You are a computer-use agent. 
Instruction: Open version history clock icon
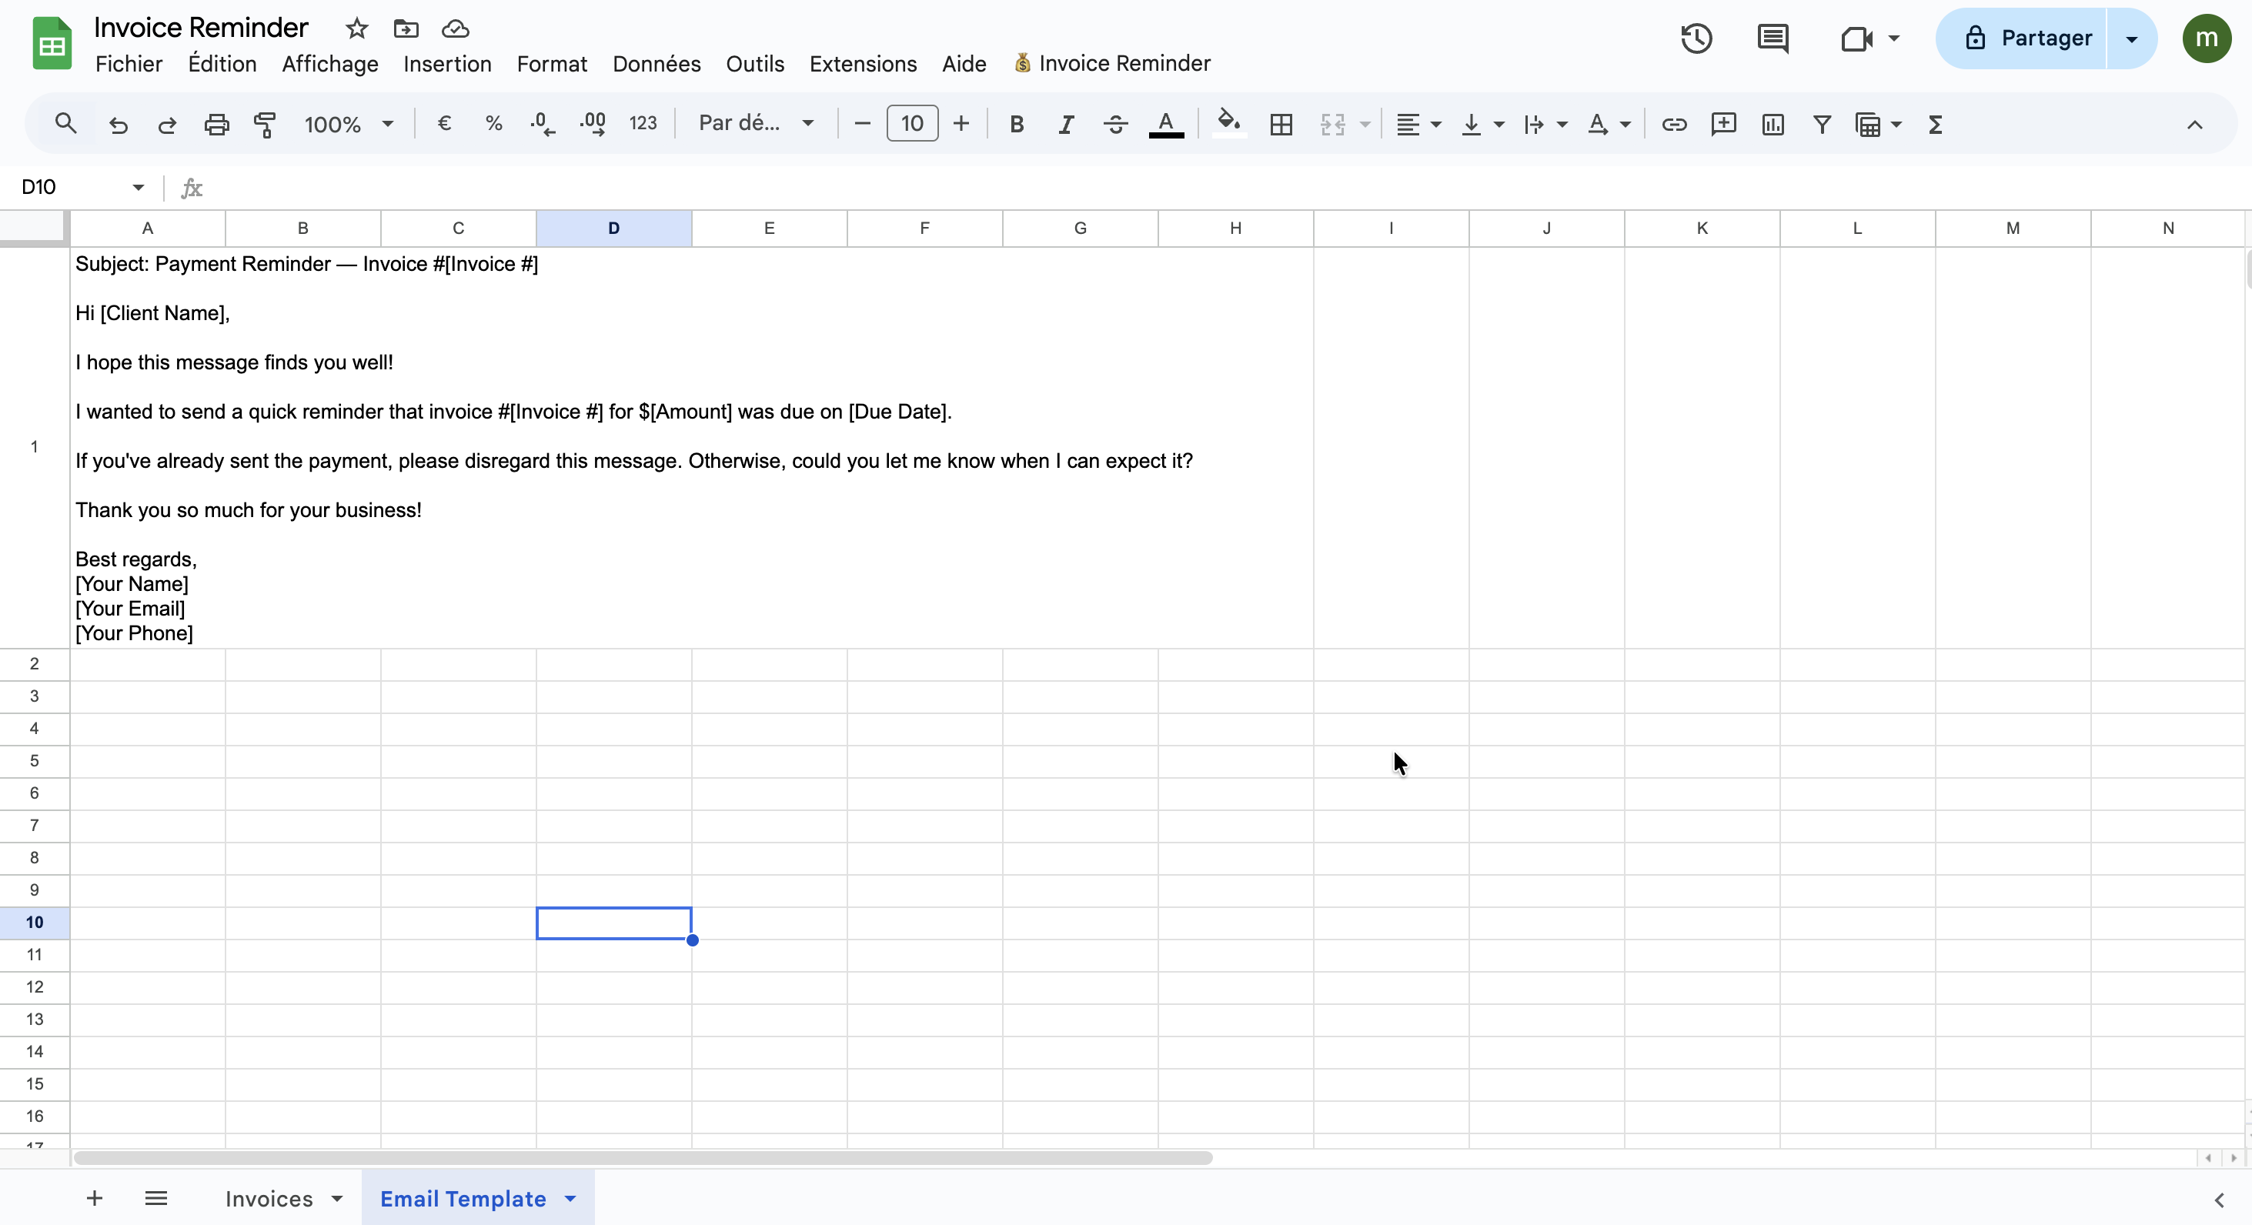1696,38
